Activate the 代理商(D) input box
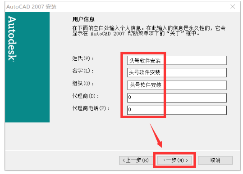 [177, 98]
